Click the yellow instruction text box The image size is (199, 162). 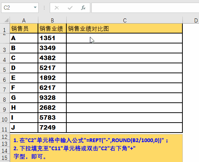coord(96,148)
